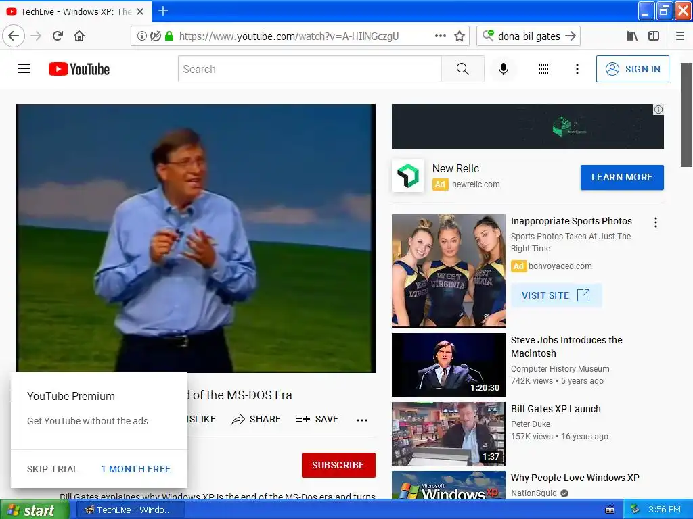
Task: Open Computer History Museum channel
Action: (x=560, y=369)
